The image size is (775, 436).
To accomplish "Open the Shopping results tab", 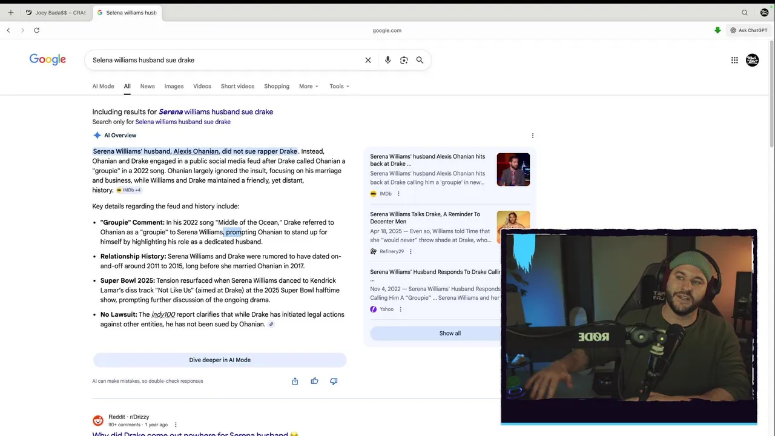I will click(x=277, y=86).
